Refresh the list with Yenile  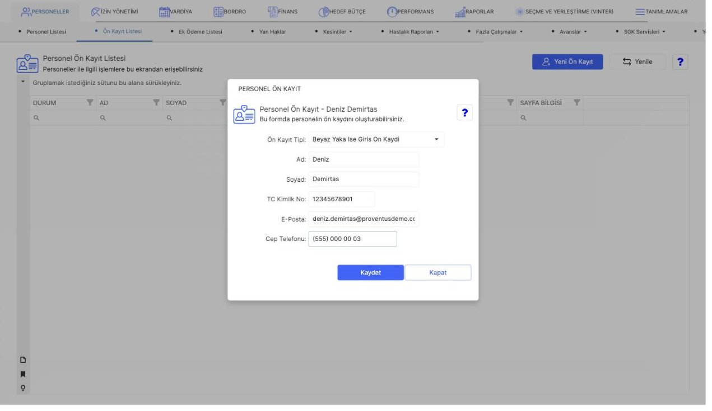point(638,62)
